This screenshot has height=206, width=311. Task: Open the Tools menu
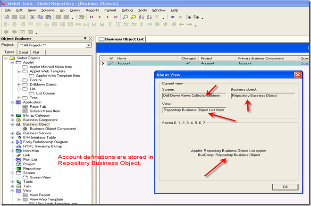(x=143, y=10)
